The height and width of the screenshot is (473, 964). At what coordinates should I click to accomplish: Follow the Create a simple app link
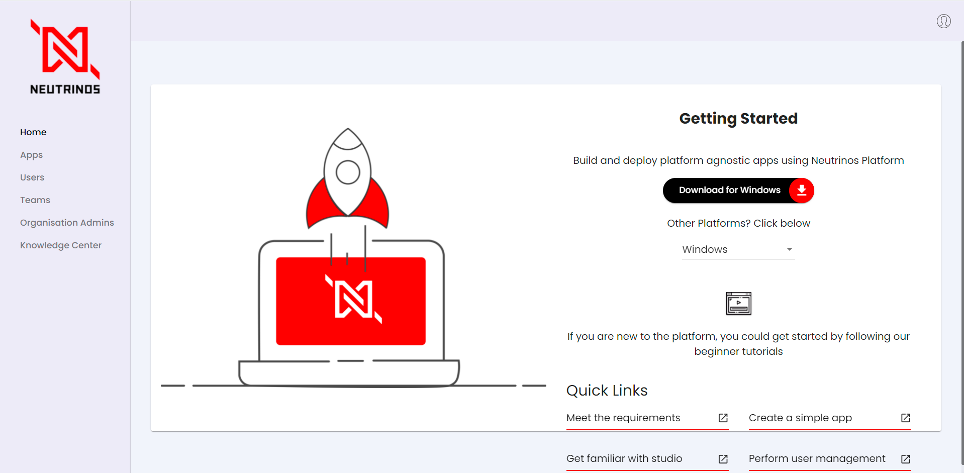pyautogui.click(x=800, y=418)
